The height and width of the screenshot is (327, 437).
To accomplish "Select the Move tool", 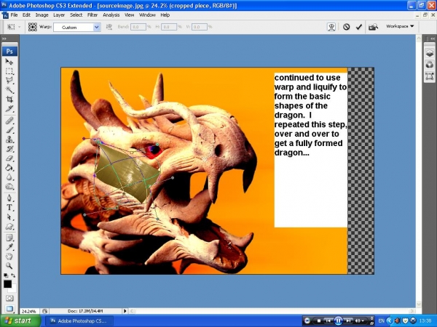I will pos(9,62).
